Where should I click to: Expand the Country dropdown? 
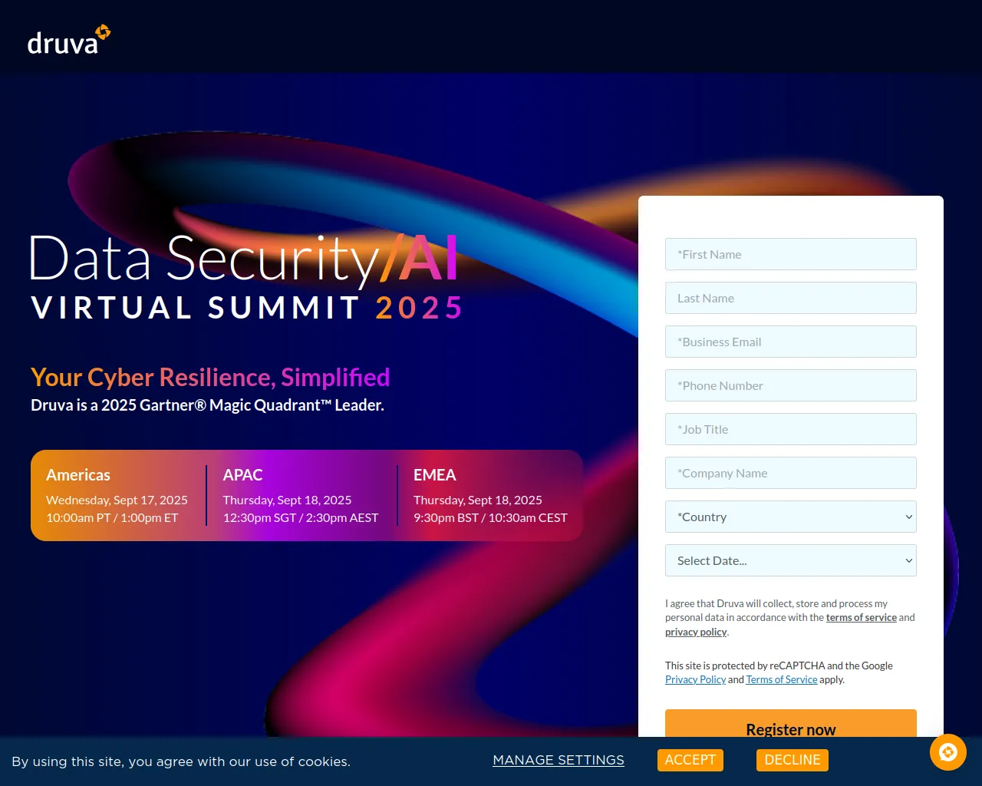pyautogui.click(x=790, y=517)
